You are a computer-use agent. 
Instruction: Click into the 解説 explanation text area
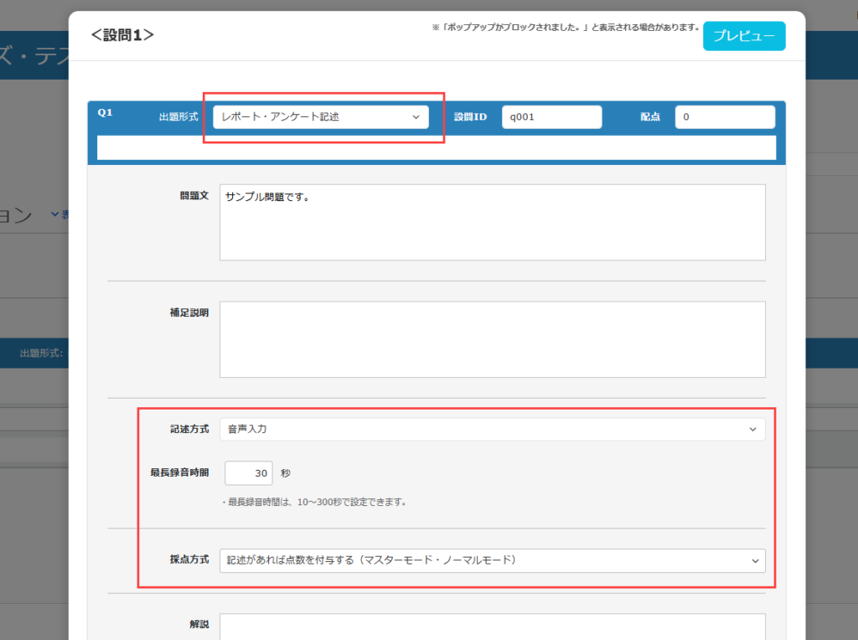[x=492, y=627]
